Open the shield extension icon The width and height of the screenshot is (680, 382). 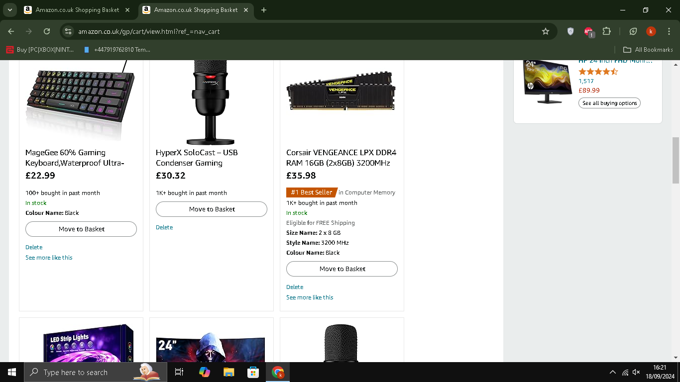570,31
